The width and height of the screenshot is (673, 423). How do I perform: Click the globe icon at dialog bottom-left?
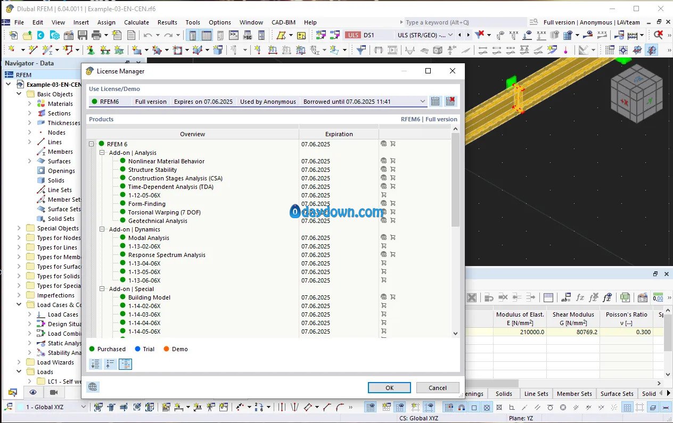point(93,387)
